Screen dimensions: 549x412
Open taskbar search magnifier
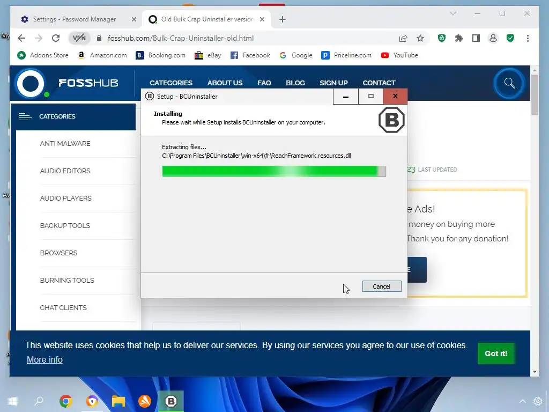(39, 400)
